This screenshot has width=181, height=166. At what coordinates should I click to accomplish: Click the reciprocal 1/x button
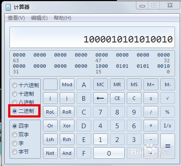(168, 126)
